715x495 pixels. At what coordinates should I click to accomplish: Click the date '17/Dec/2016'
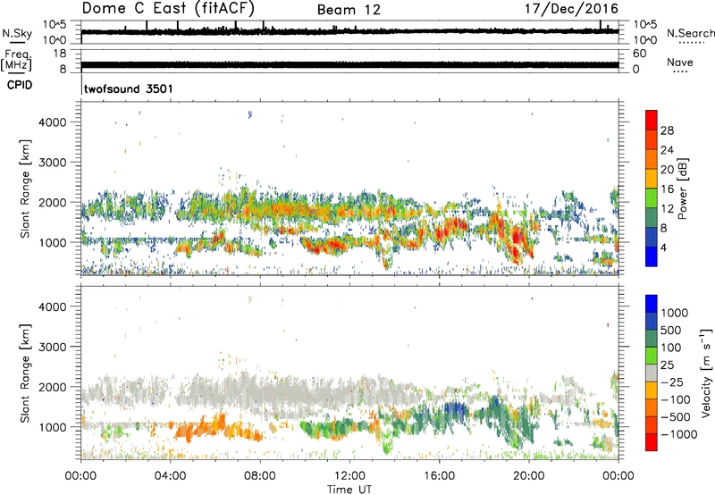click(x=571, y=8)
